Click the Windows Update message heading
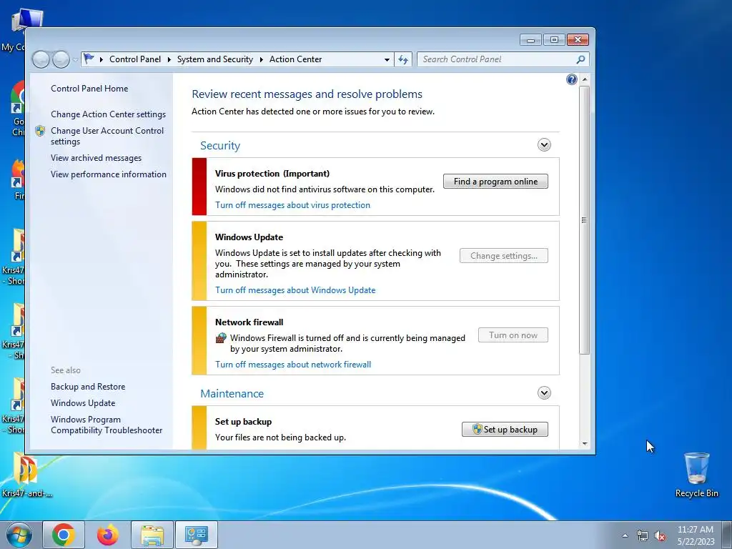 249,237
